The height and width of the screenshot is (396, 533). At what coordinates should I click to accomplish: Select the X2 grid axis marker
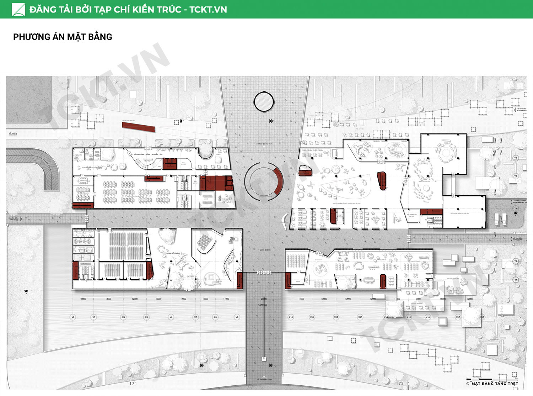tap(73, 317)
